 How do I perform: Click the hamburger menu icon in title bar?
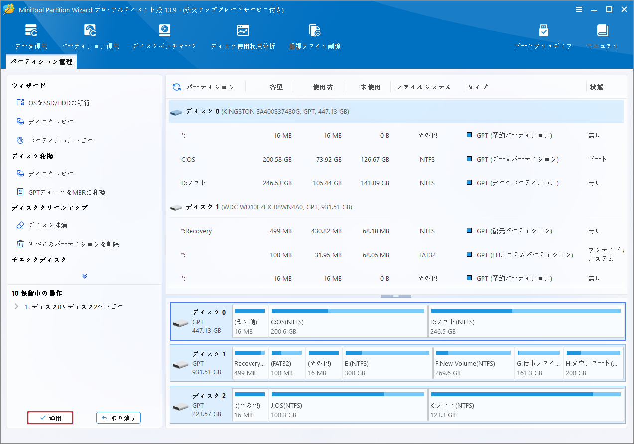click(x=579, y=9)
